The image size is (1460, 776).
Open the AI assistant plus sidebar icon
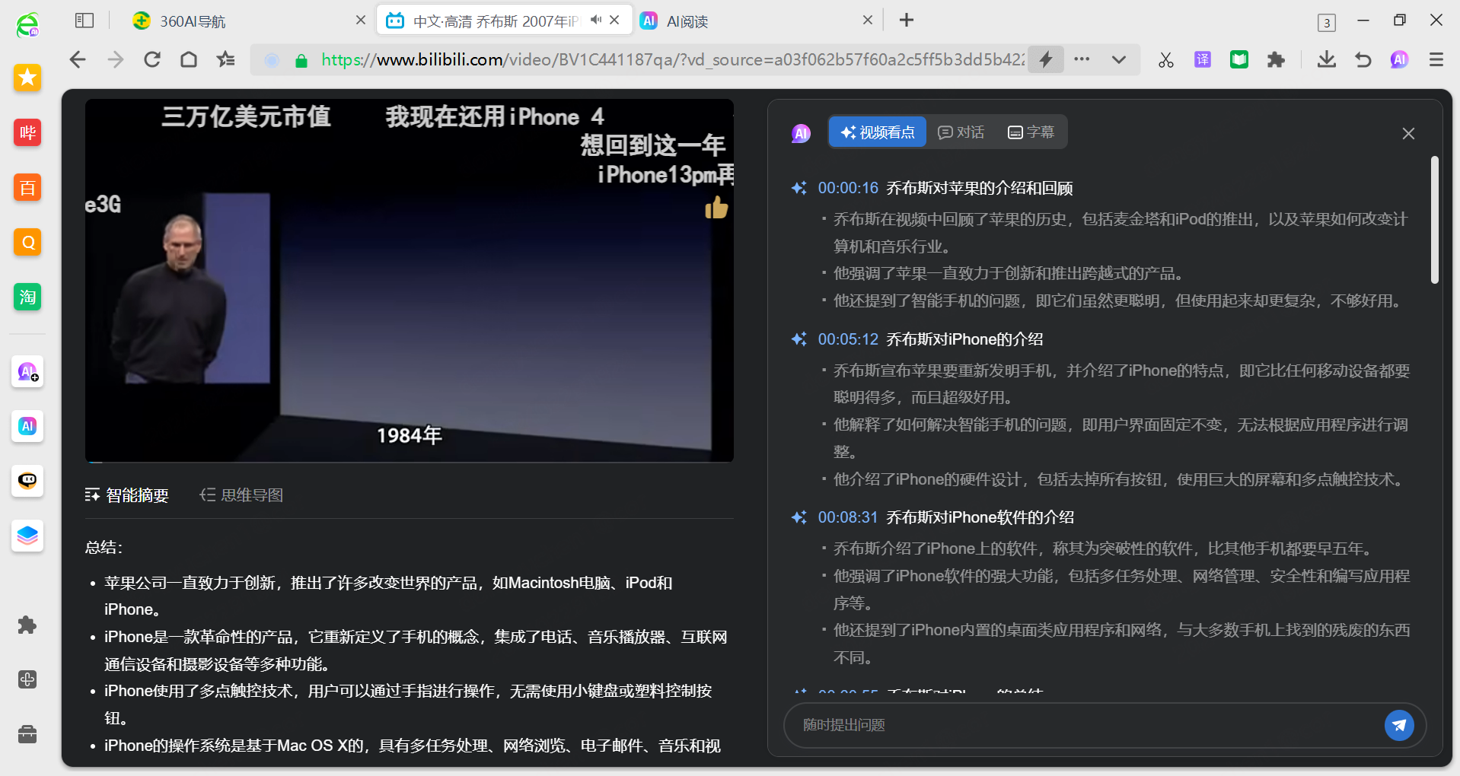(27, 372)
